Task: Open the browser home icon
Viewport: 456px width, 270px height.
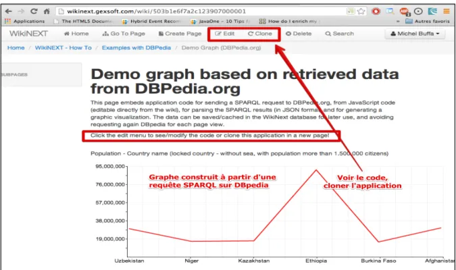Action: (x=47, y=11)
